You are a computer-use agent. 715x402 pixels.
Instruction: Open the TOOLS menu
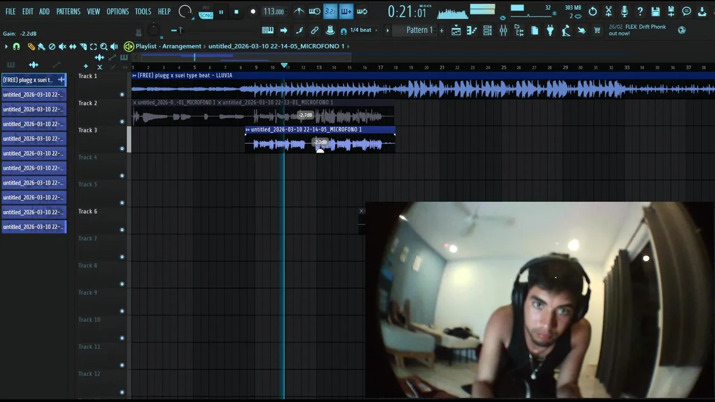[143, 11]
